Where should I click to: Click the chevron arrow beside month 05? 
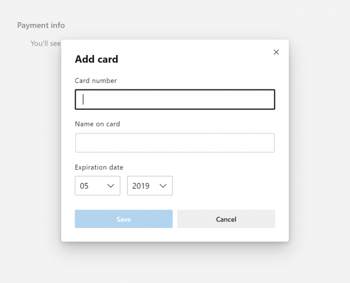111,186
